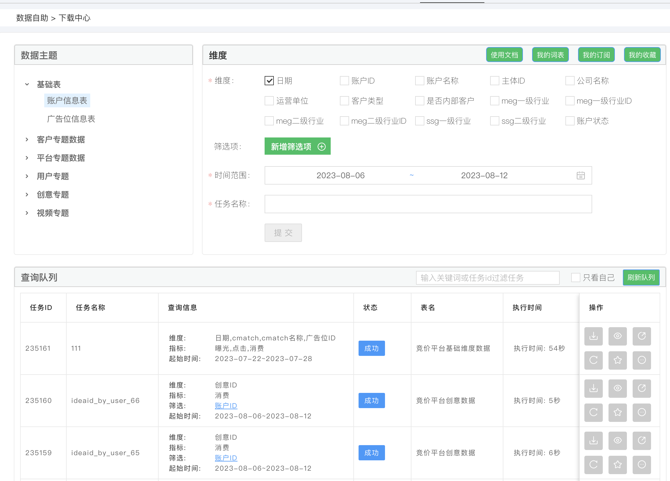
Task: Expand the 客户专题数据 node
Action: [27, 139]
